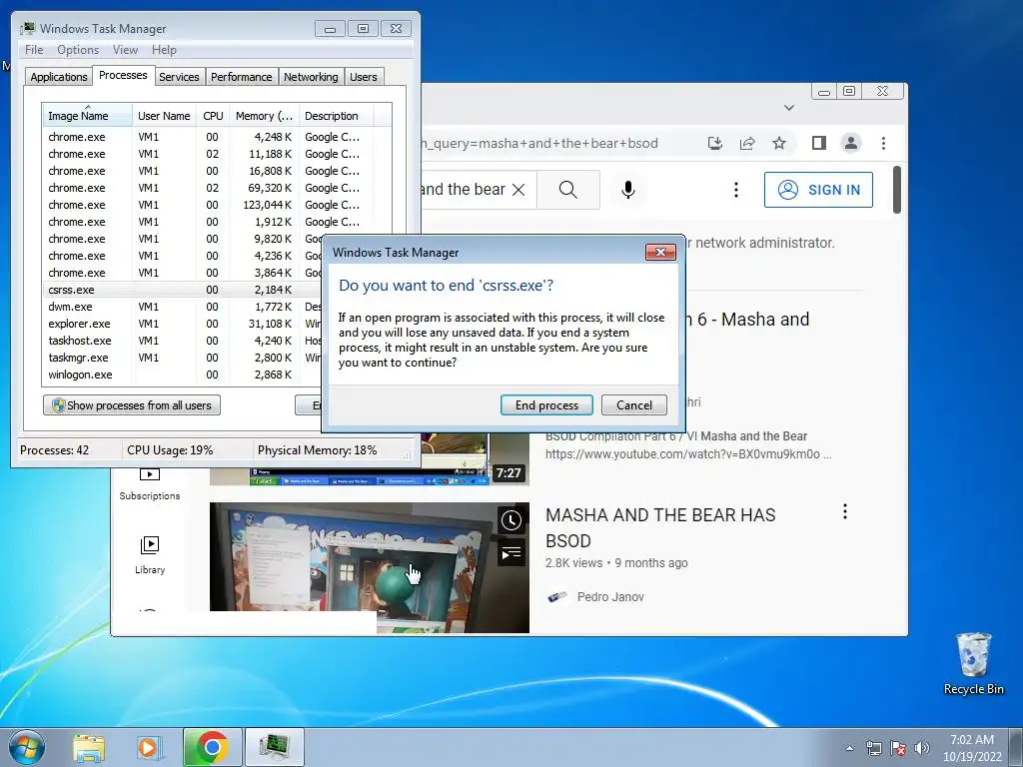
Task: Select the csrss.exe process row
Action: coord(183,290)
